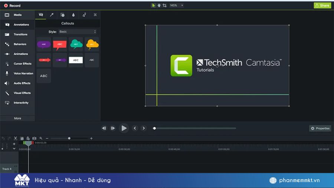Click the green Share button
The width and height of the screenshot is (334, 188).
coord(322,6)
